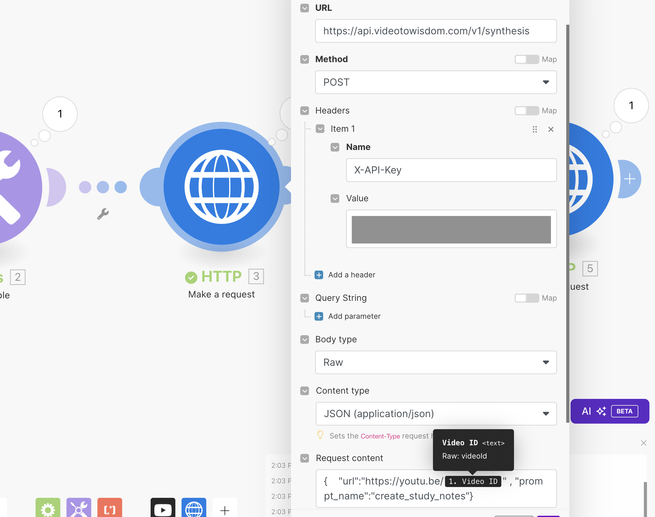Open the Body type Raw dropdown
This screenshot has height=517, width=655.
(x=436, y=362)
